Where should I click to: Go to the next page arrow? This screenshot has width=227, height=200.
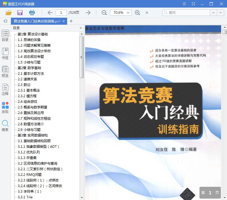[88, 13]
